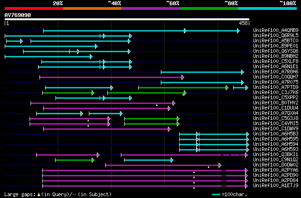Image resolution: width=301 pixels, height=198 pixels.
Task: Select the UniRef100_A7QXA4 label
Action: coord(276,113)
